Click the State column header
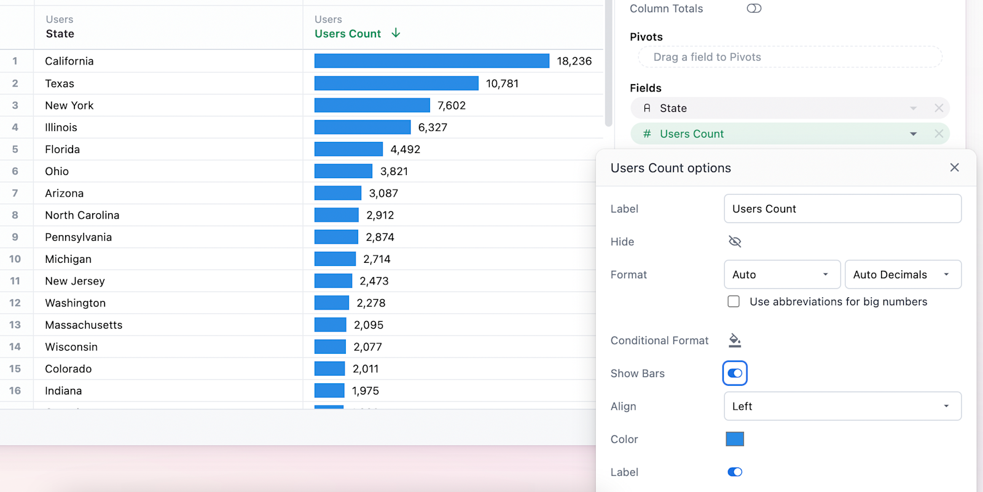Viewport: 983px width, 492px height. 60,34
